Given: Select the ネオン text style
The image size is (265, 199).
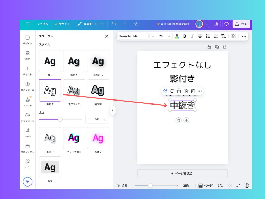Looking at the screenshot, I should 98,138.
